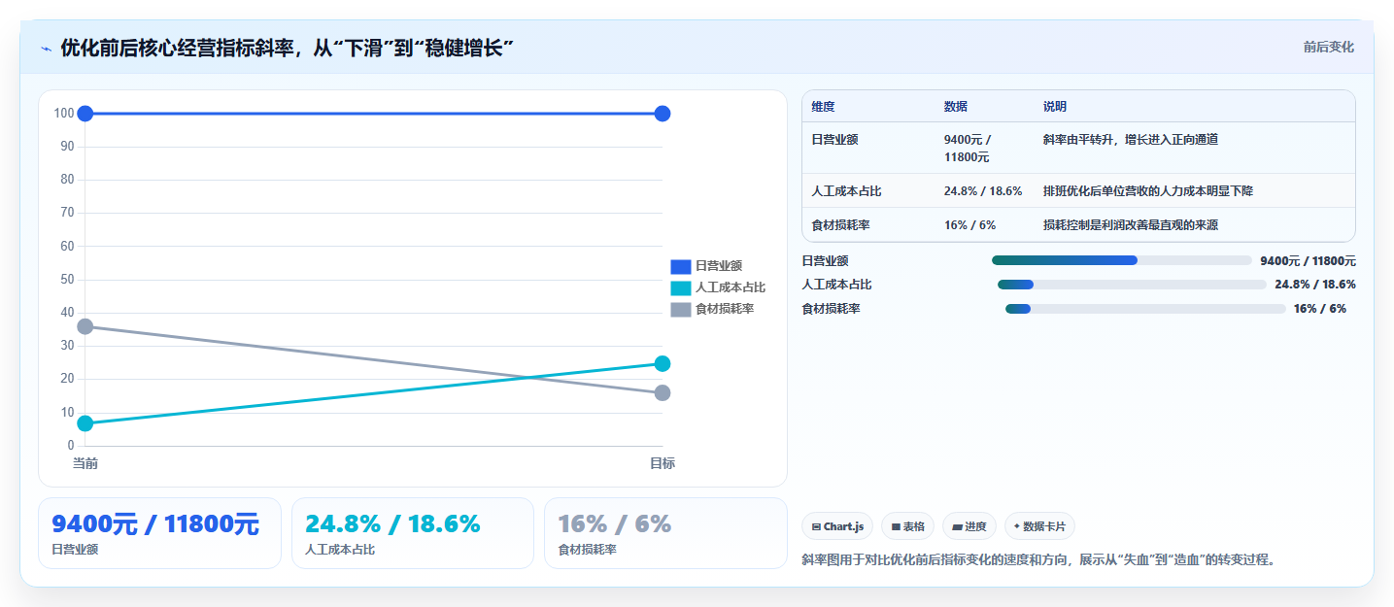Toggle the gray 食材损耗率 legend swatch
This screenshot has width=1394, height=607.
coord(680,309)
